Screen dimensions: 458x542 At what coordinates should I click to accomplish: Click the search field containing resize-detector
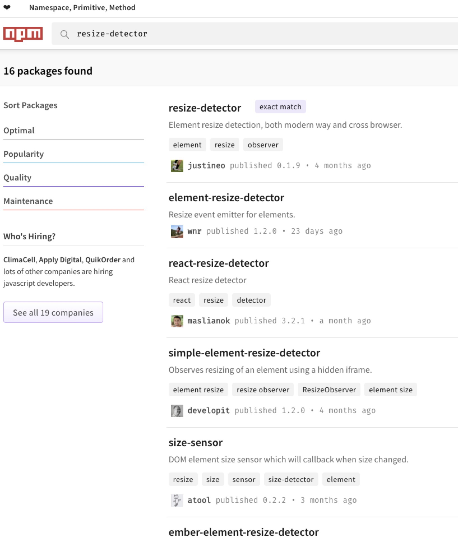click(x=252, y=34)
